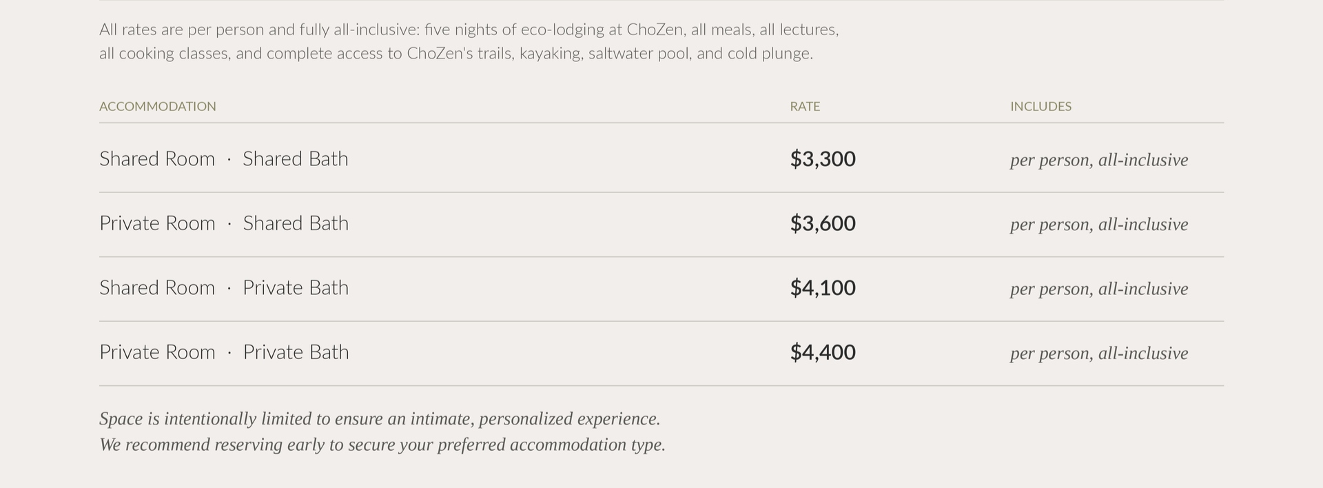
Task: Click the RATE column header
Action: pyautogui.click(x=805, y=106)
